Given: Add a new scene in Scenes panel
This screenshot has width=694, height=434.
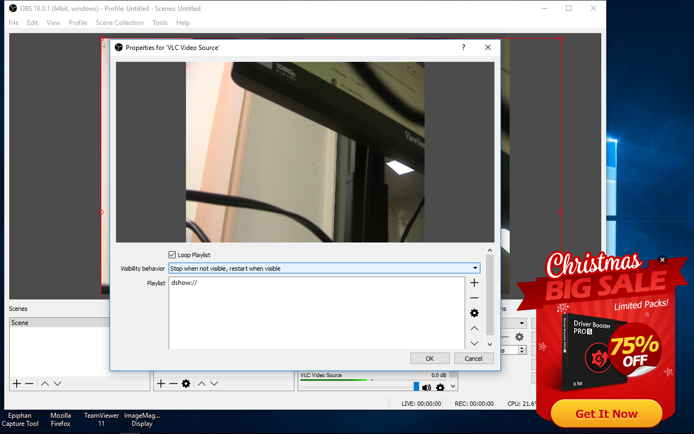Looking at the screenshot, I should tap(17, 384).
